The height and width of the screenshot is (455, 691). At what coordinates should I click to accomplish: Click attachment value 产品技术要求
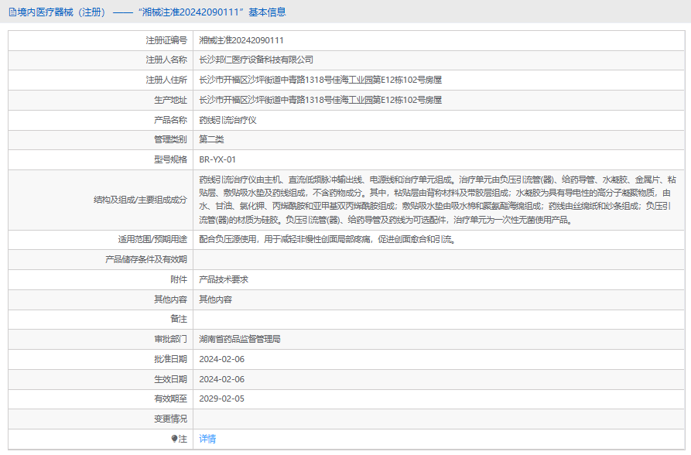click(x=224, y=279)
